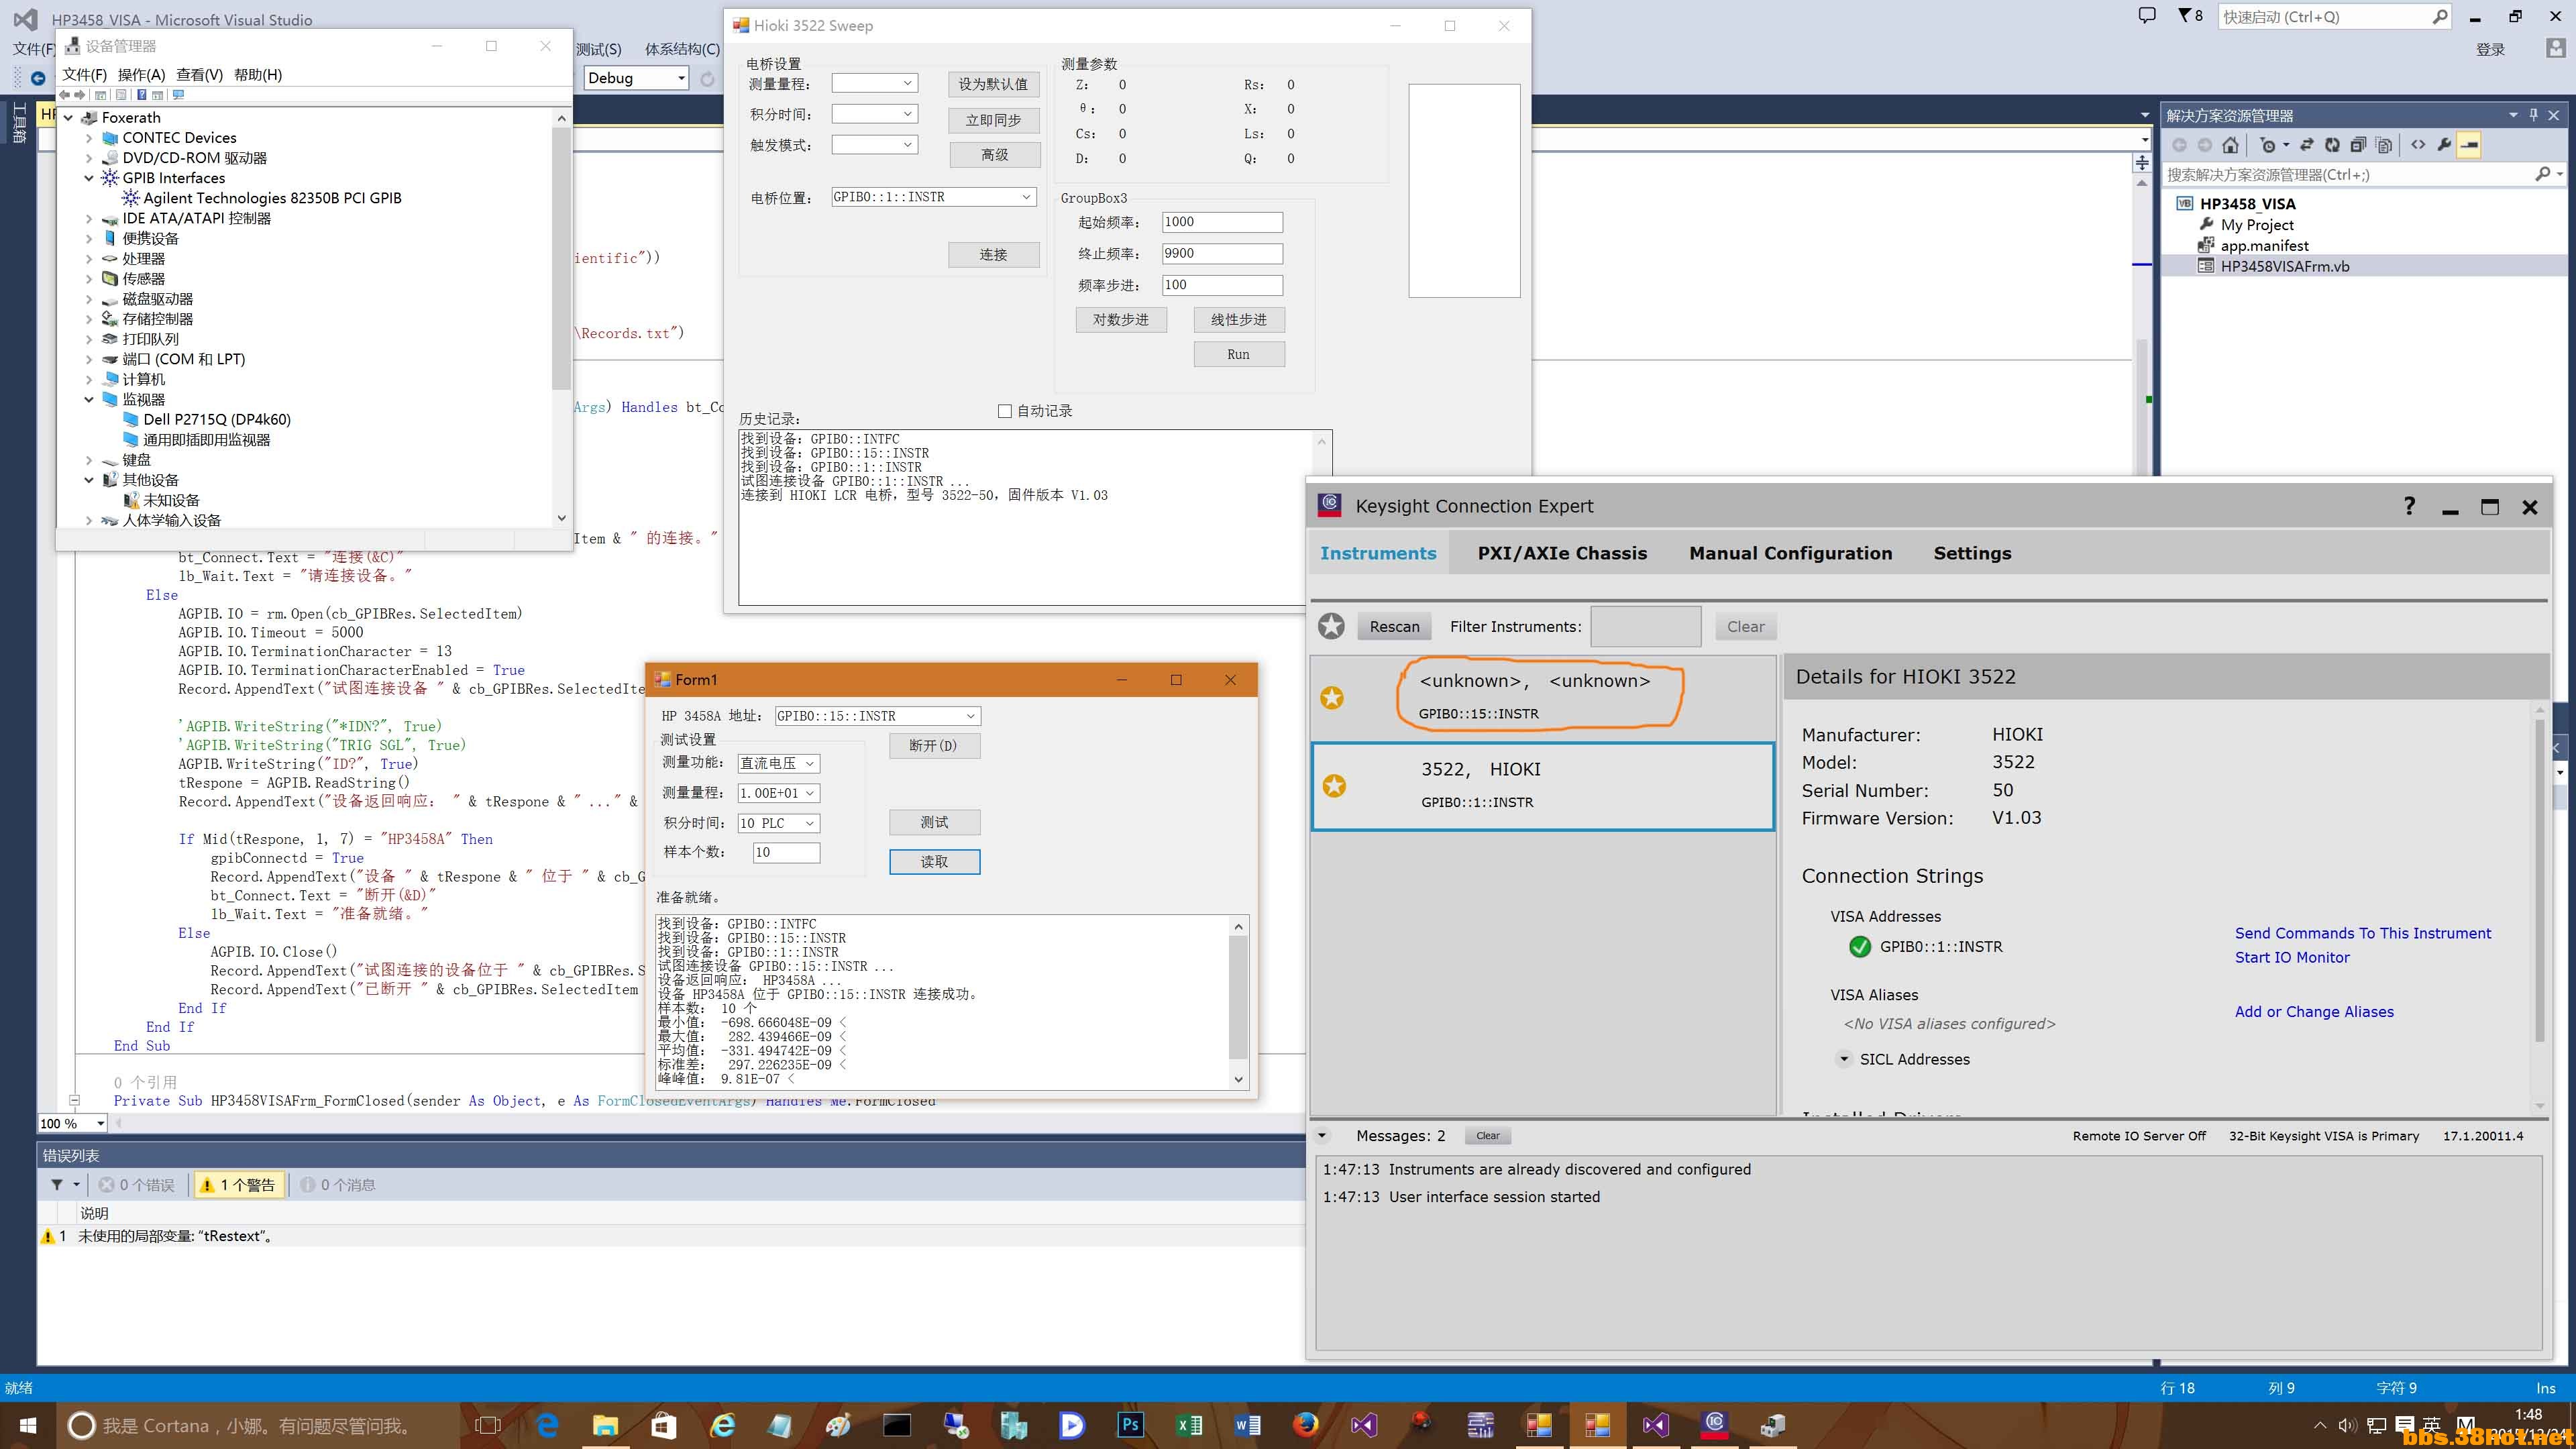Image resolution: width=2576 pixels, height=1449 pixels.
Task: Open 操作(A) menu in Device Manager
Action: coord(141,75)
